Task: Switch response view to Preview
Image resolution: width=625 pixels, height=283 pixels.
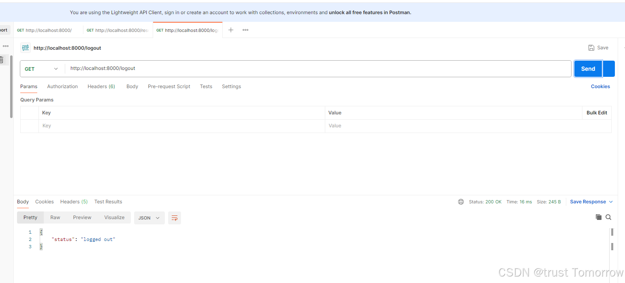Action: [x=82, y=218]
